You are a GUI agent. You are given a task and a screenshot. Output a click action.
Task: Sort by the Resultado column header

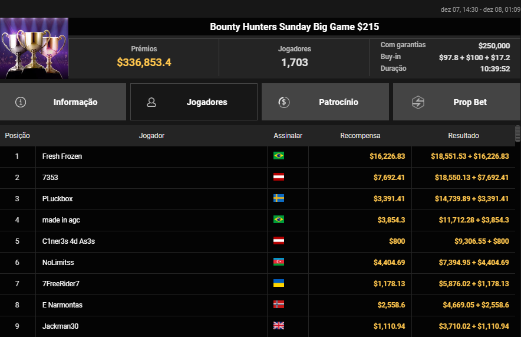coord(463,136)
